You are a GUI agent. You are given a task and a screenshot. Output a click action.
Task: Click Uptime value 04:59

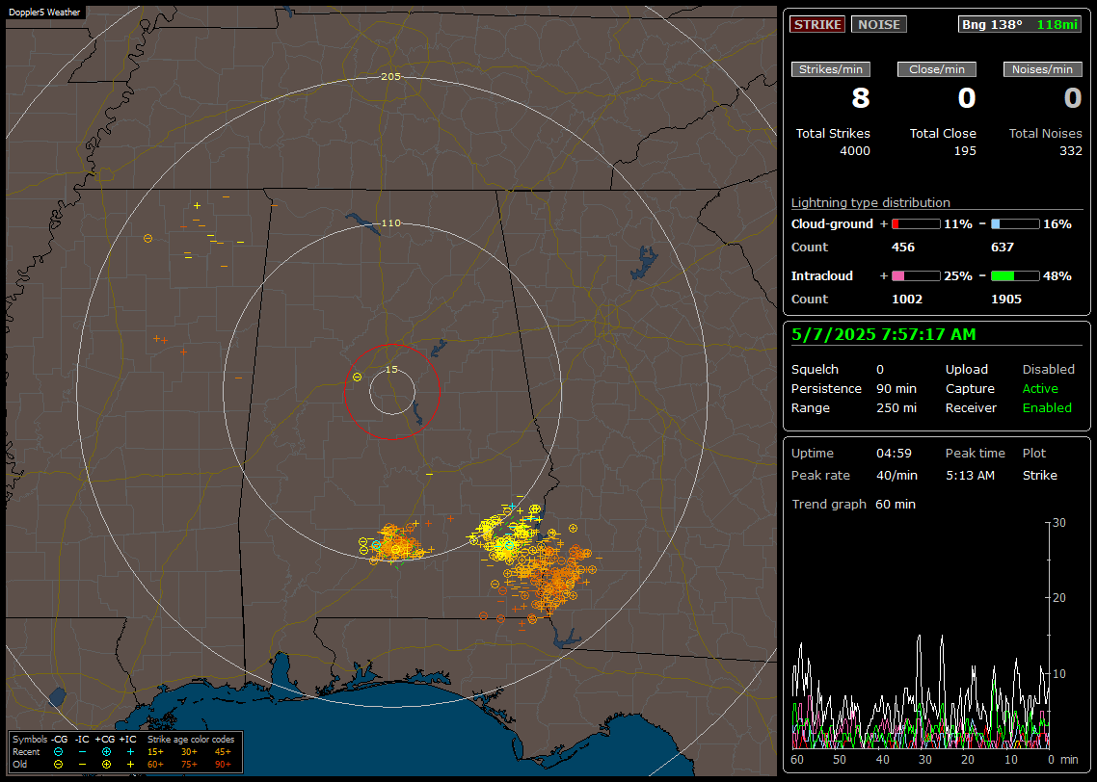pyautogui.click(x=895, y=454)
